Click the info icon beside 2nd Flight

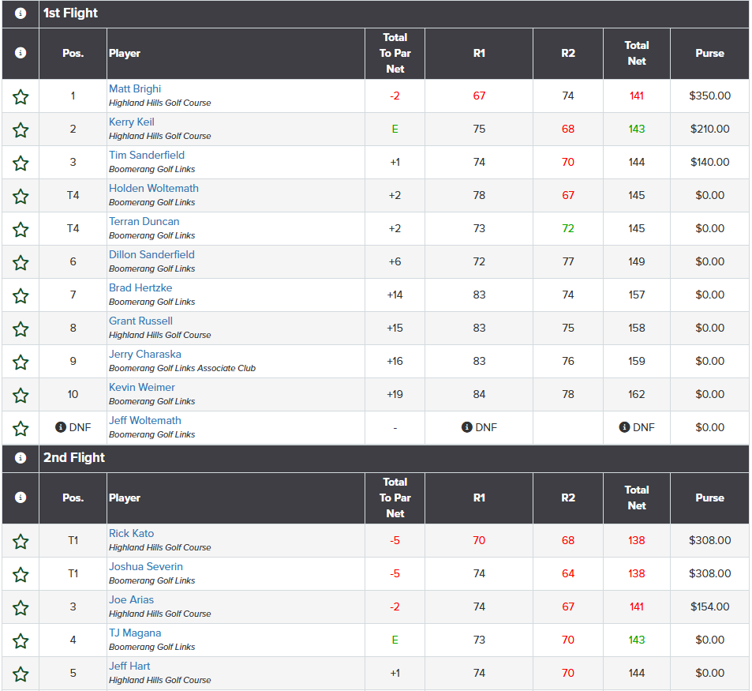point(21,458)
